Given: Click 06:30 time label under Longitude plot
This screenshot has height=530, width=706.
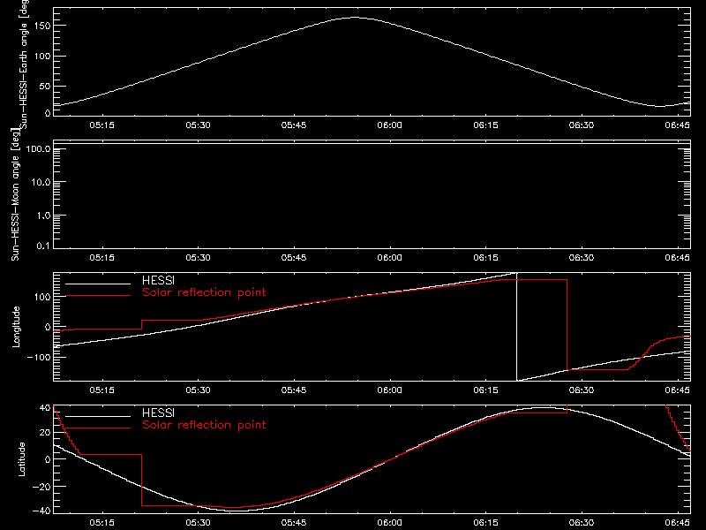Looking at the screenshot, I should (x=582, y=390).
